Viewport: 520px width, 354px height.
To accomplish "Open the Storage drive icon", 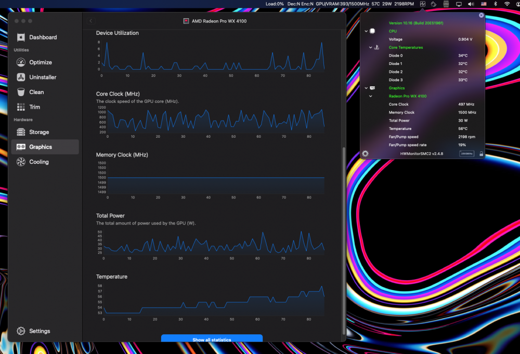I will [x=21, y=132].
